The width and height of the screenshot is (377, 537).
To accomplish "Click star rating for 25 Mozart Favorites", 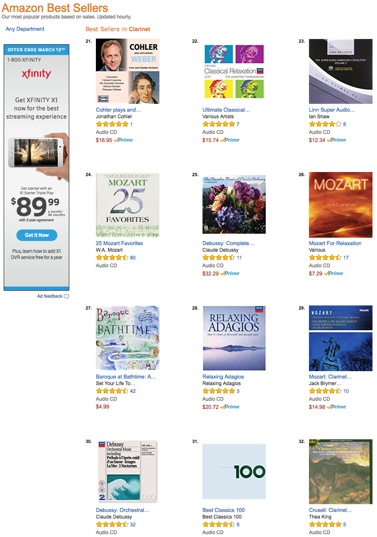I will coord(112,257).
